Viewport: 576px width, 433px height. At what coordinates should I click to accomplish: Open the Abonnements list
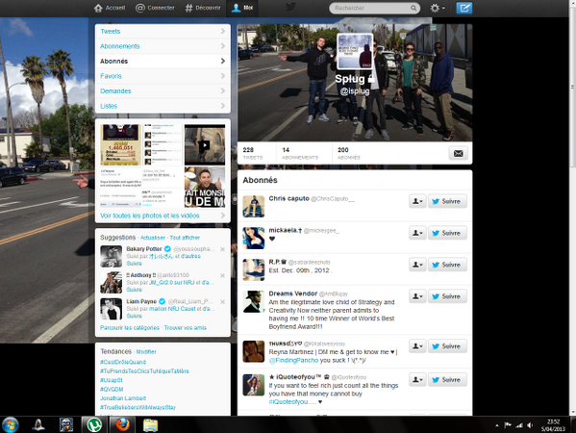point(163,46)
